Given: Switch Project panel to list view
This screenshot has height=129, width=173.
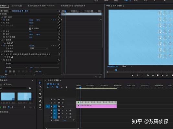Looking at the screenshot, I should coord(5,107).
